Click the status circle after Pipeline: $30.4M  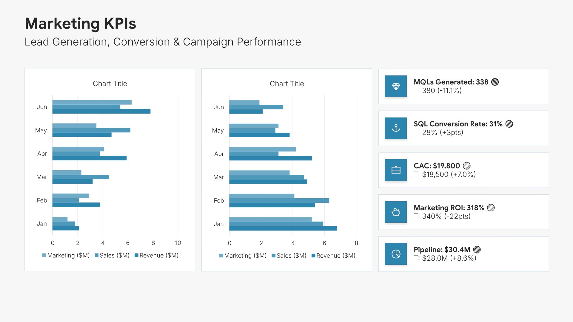477,250
